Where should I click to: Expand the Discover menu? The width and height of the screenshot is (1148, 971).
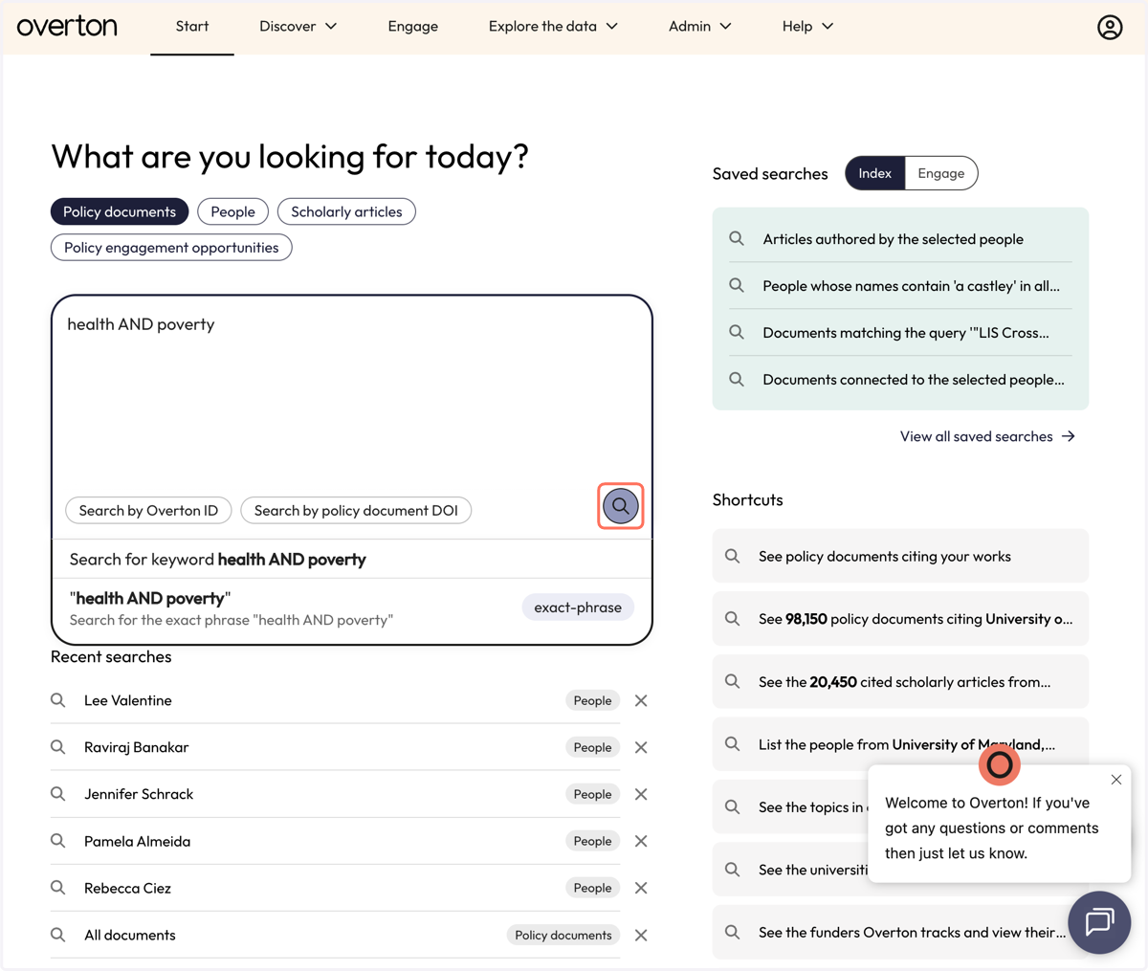pyautogui.click(x=298, y=27)
